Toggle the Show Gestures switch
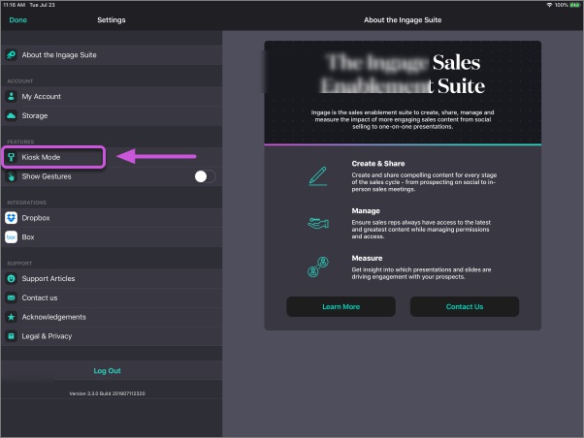Image resolution: width=584 pixels, height=438 pixels. [x=206, y=176]
